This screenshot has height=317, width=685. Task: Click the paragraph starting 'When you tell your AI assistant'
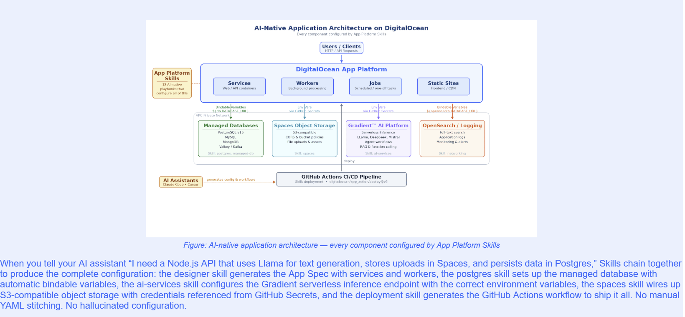[340, 284]
